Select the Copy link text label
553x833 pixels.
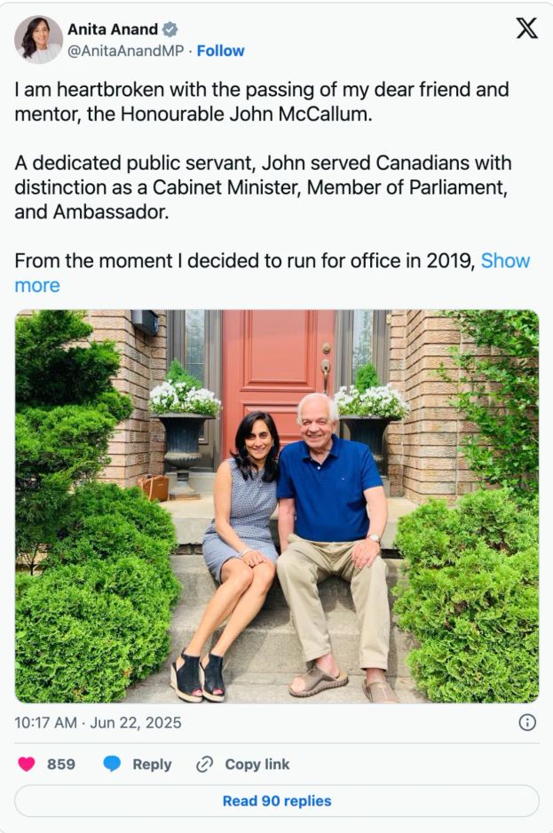(257, 764)
